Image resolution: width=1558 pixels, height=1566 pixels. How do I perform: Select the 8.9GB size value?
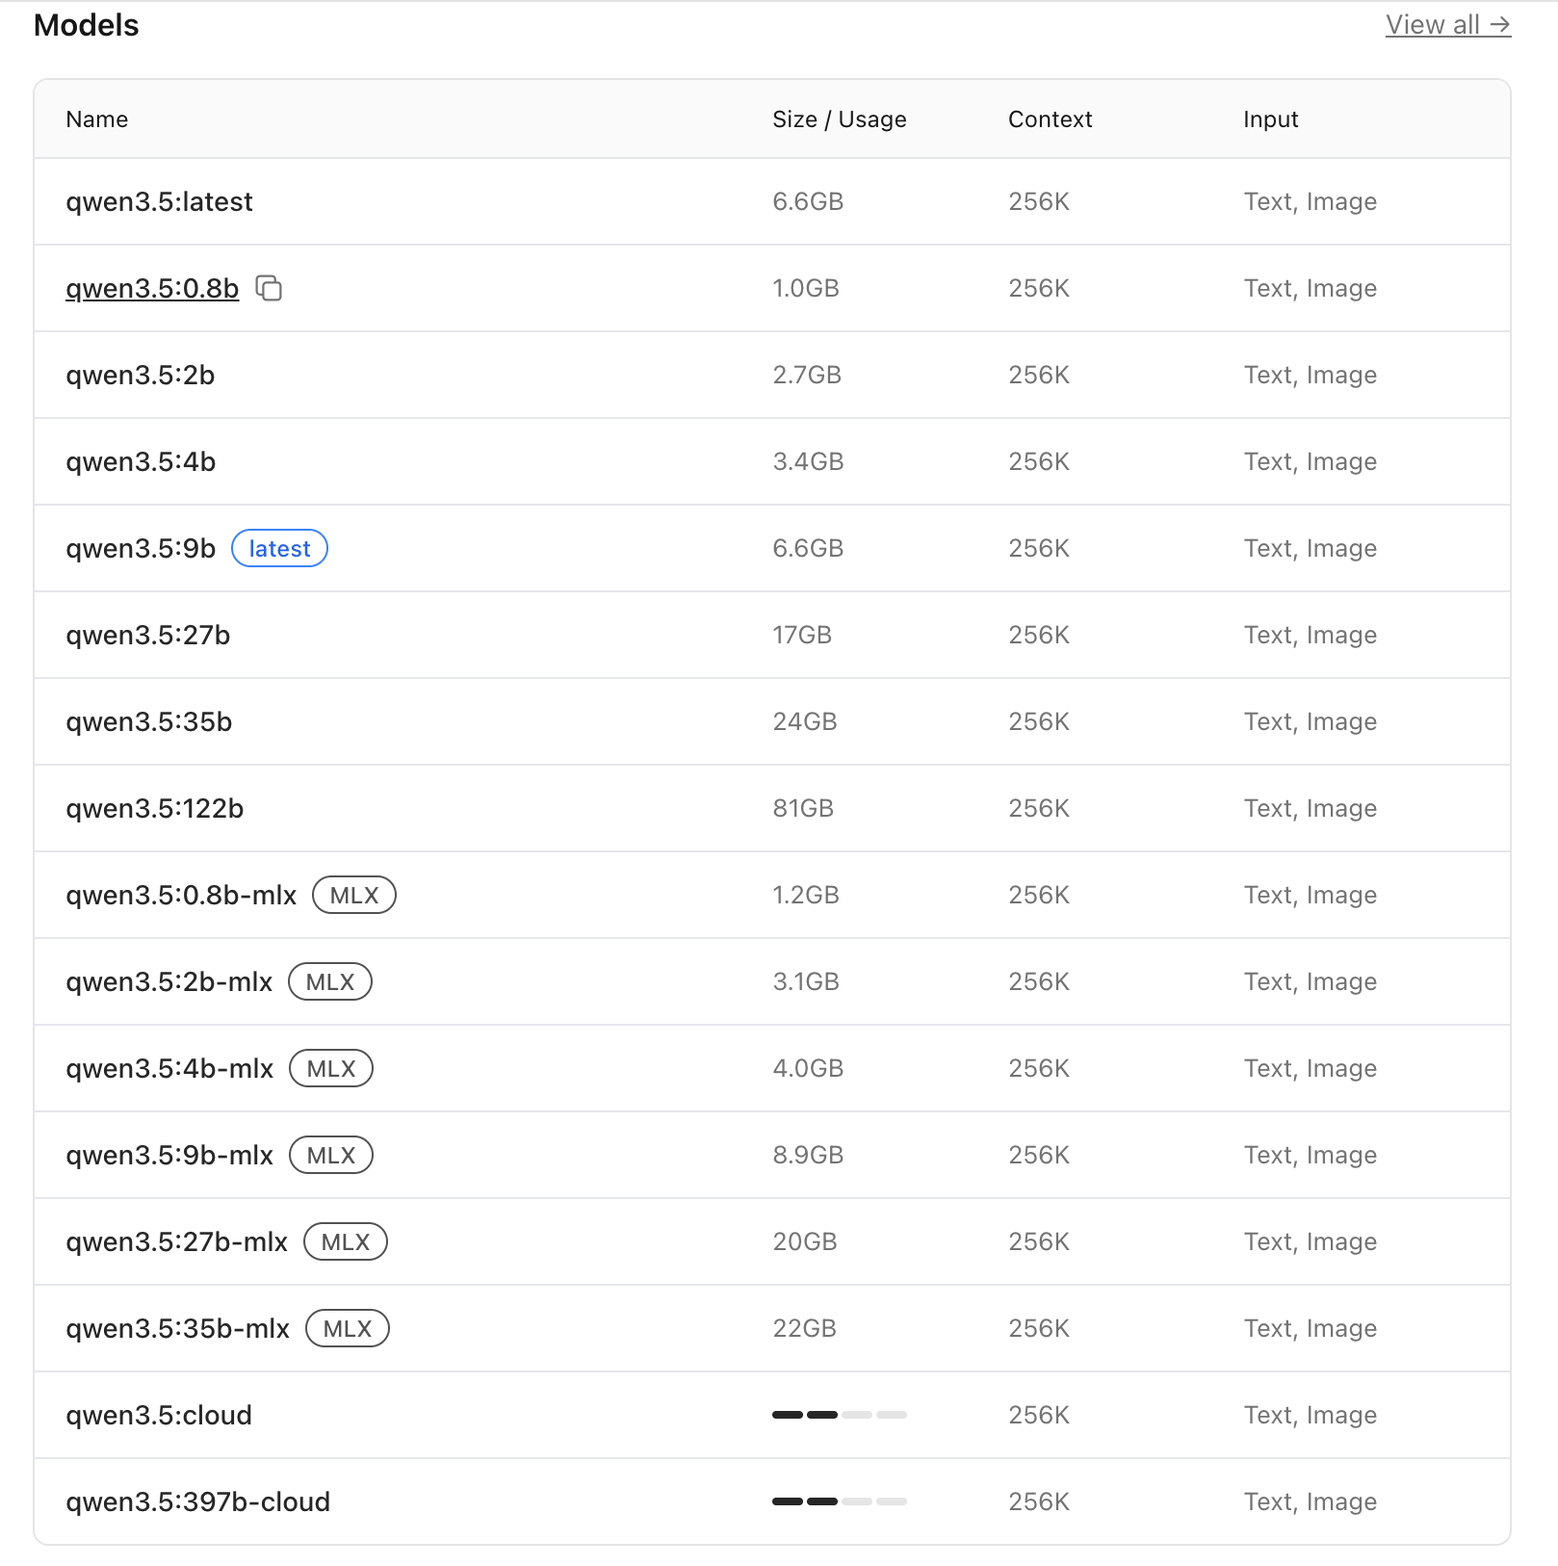point(808,1155)
